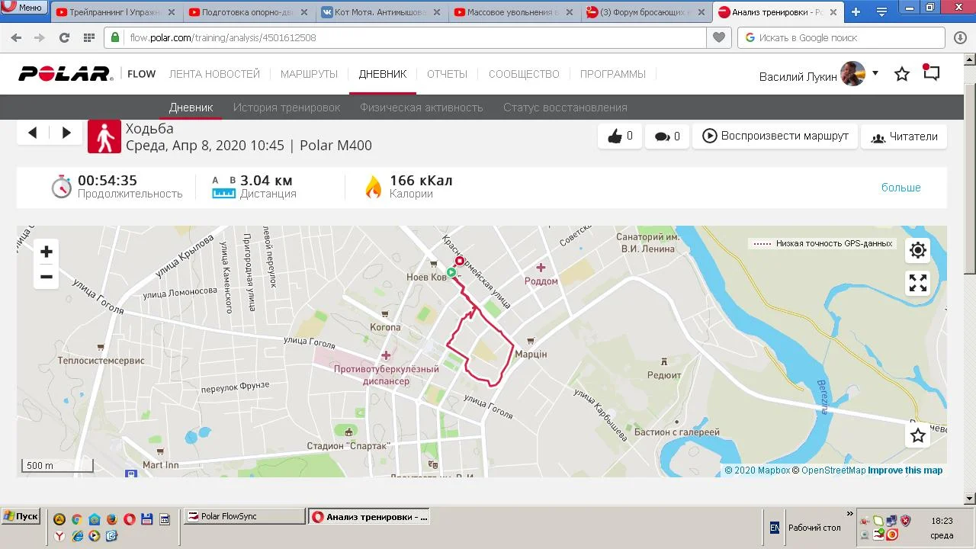Click the 166 кКал calories value
This screenshot has width=976, height=549.
(421, 181)
